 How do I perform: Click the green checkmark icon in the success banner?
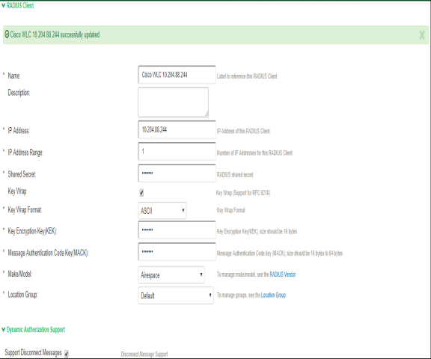[7, 34]
